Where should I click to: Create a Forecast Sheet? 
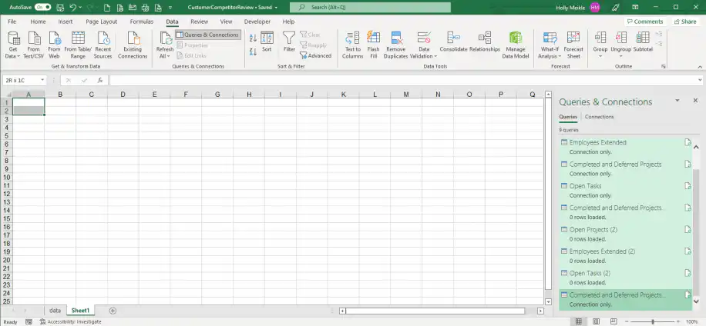coord(573,45)
